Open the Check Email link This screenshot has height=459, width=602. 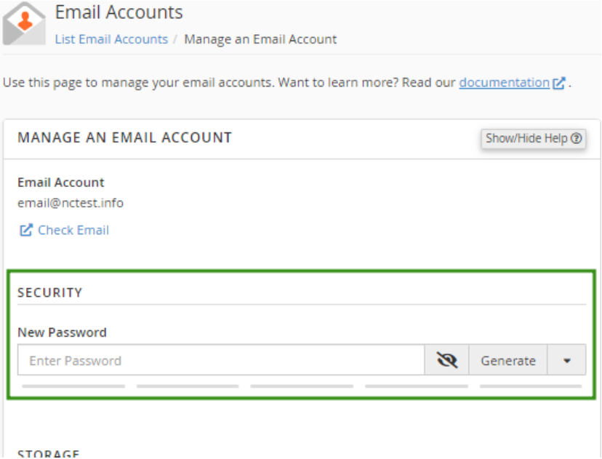(x=73, y=230)
